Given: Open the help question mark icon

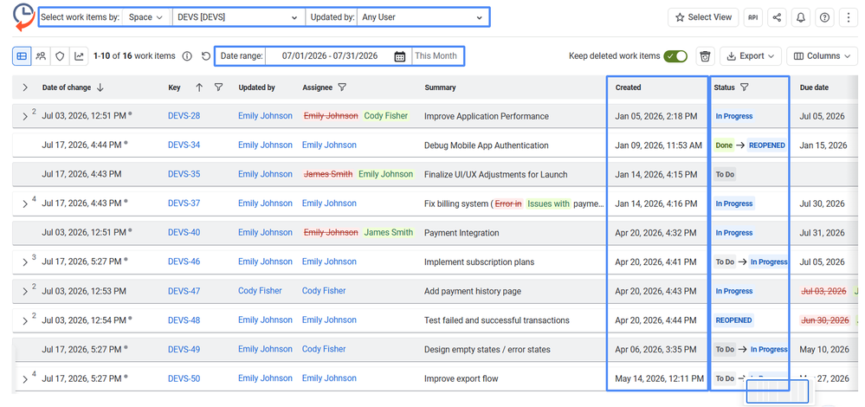Looking at the screenshot, I should pyautogui.click(x=824, y=17).
